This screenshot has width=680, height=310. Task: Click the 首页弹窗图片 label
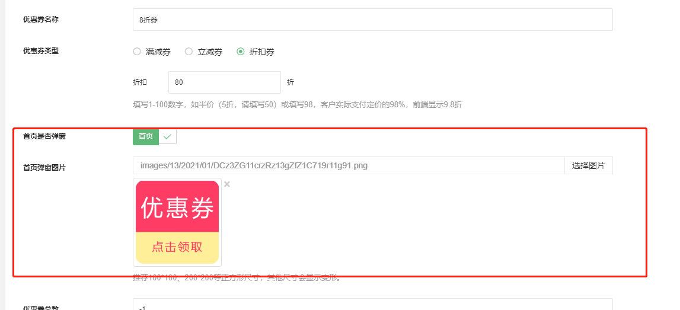coord(44,168)
